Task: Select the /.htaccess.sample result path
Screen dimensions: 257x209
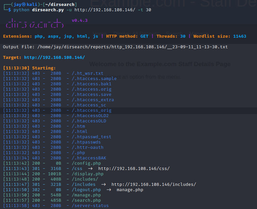Action: (94, 78)
